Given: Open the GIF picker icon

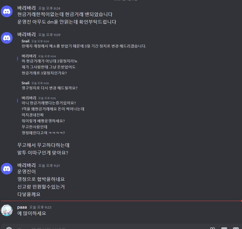Looking at the screenshot, I should tap(224, 228).
